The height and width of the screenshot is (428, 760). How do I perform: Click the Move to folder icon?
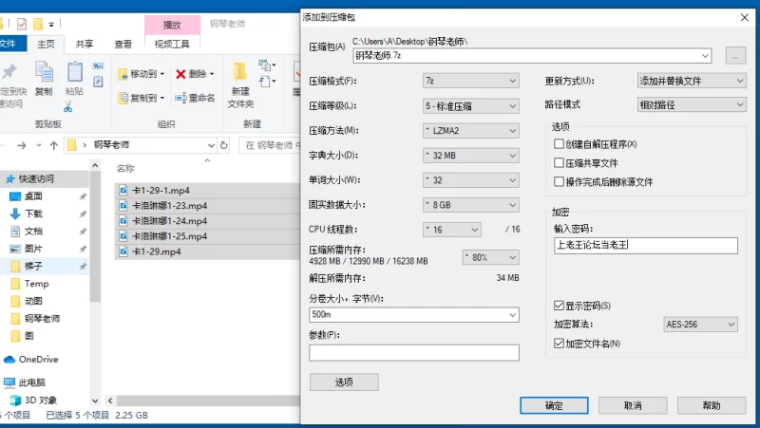click(123, 74)
